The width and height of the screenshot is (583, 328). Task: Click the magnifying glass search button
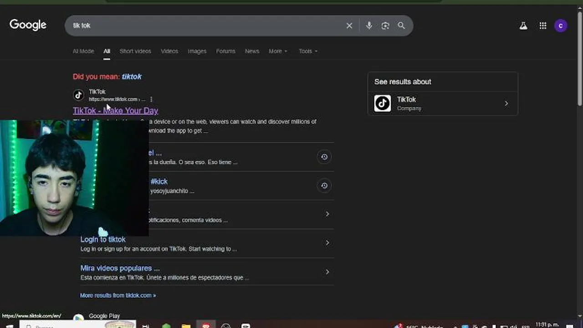401,26
